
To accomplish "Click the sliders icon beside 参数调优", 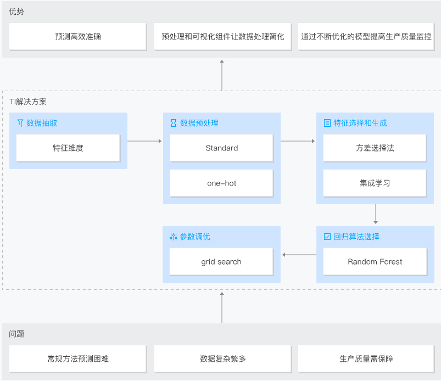I will pyautogui.click(x=174, y=237).
